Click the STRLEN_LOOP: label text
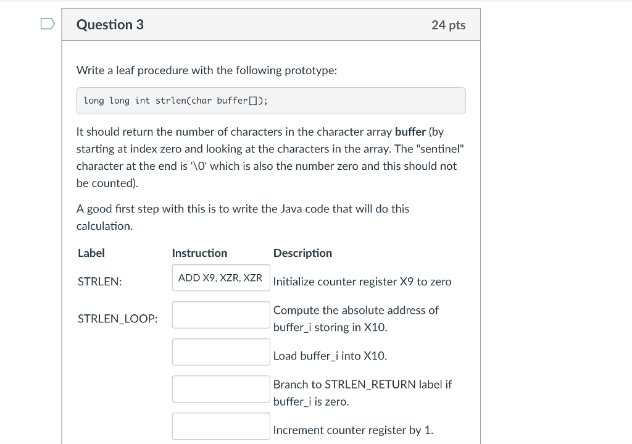The height and width of the screenshot is (444, 632). (118, 319)
